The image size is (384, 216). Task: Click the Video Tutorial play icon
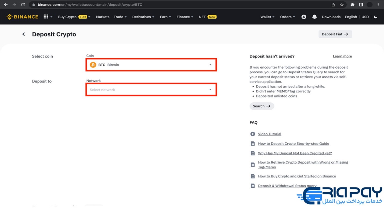253,134
